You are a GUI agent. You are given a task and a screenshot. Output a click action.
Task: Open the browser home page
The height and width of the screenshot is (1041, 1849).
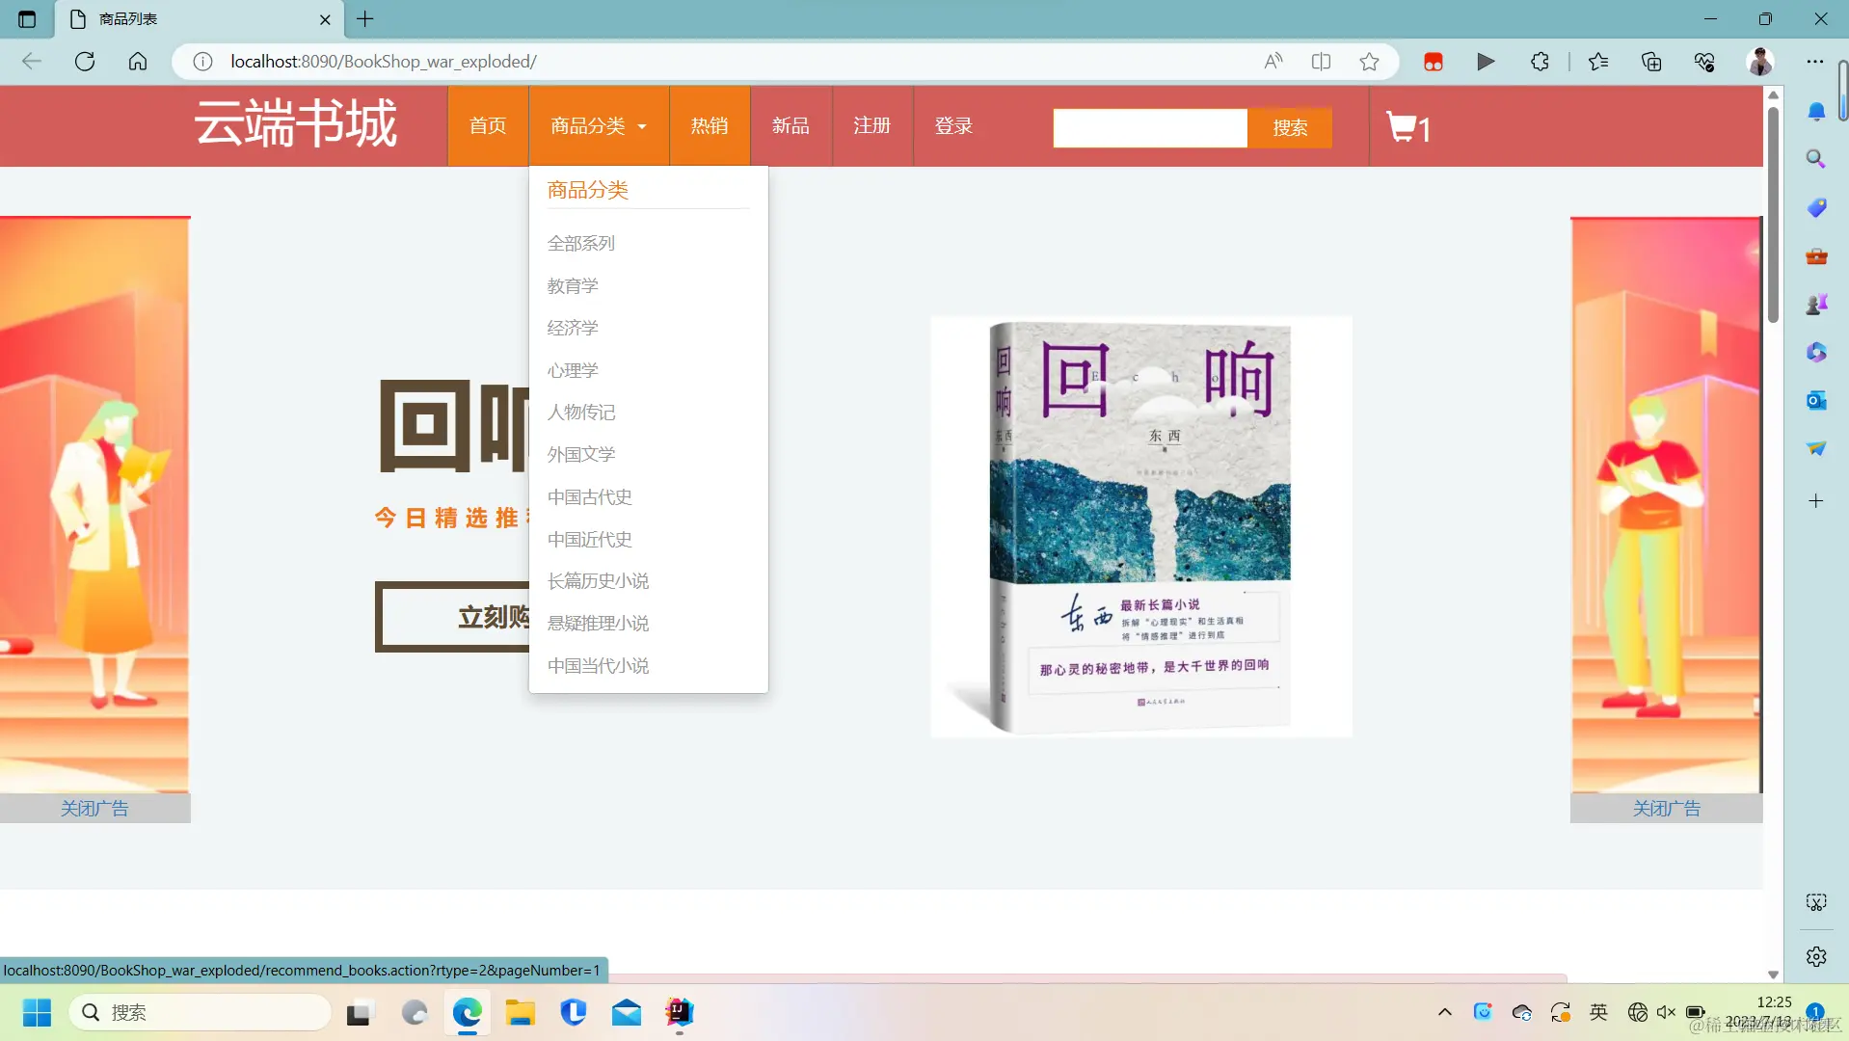click(138, 62)
